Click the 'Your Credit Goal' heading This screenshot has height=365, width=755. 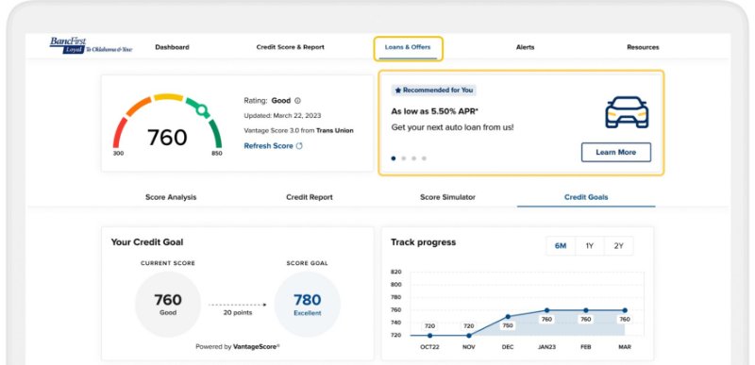tap(147, 242)
